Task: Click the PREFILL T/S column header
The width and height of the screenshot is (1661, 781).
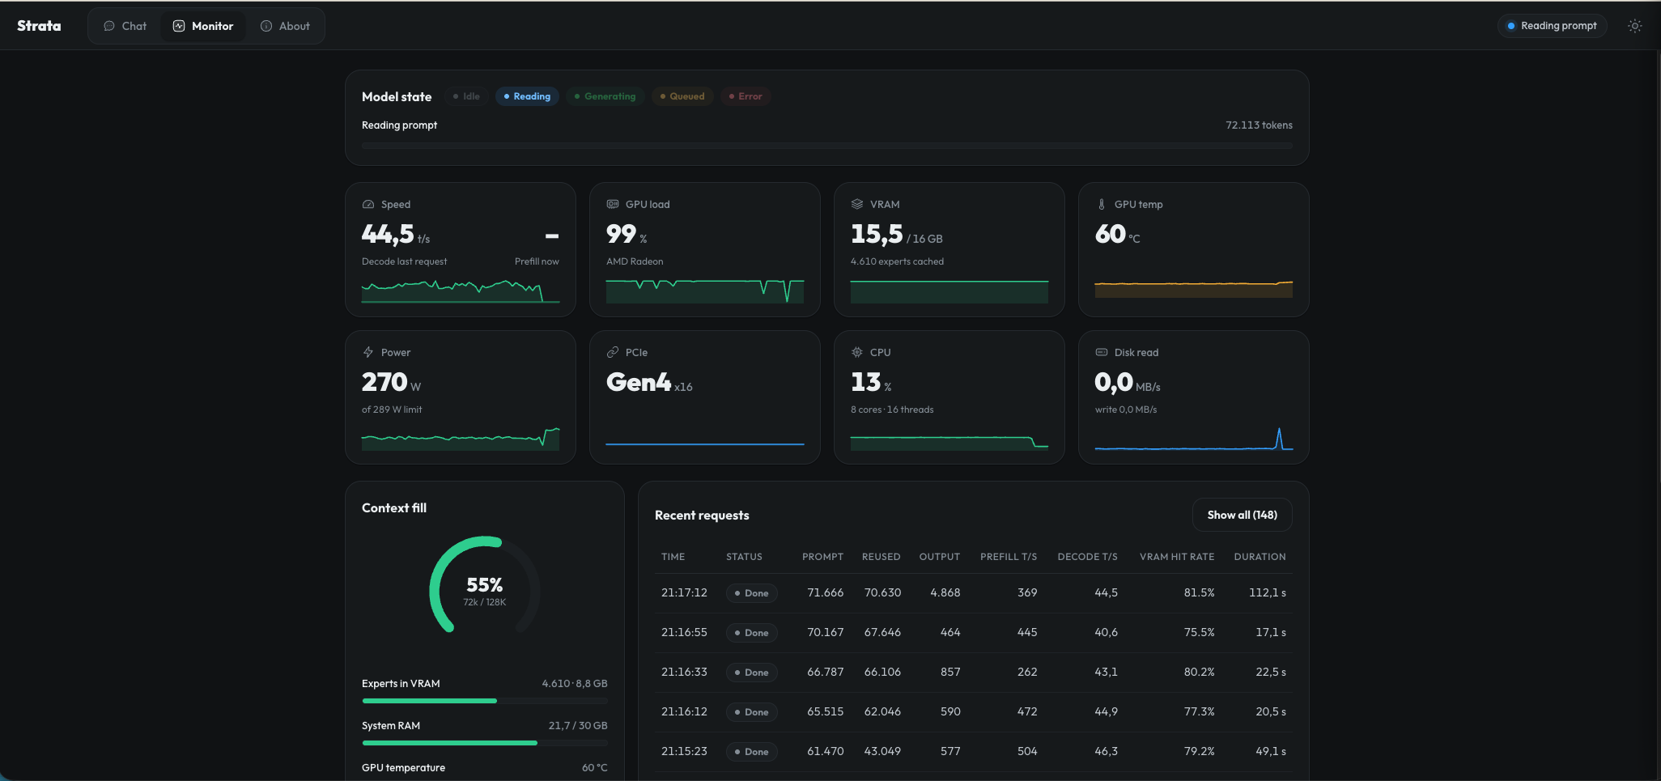Action: click(1009, 557)
